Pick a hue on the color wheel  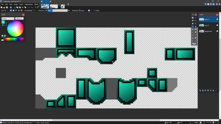[15, 29]
